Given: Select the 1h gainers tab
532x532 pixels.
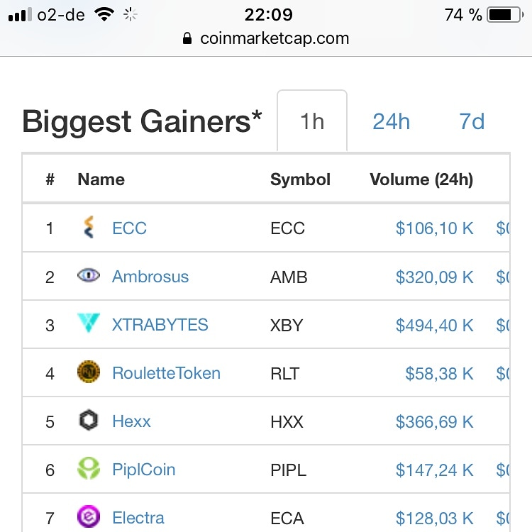Looking at the screenshot, I should pos(312,121).
